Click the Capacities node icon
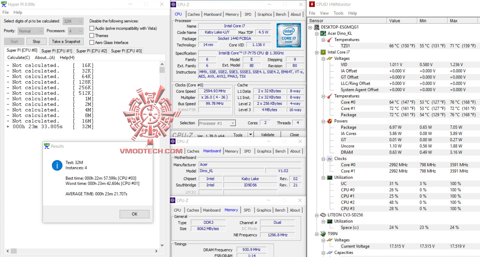The height and width of the screenshot is (257, 480). (x=330, y=253)
